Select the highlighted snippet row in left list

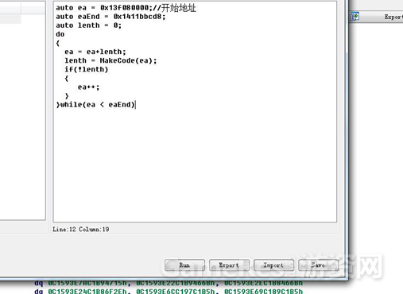pyautogui.click(x=10, y=19)
